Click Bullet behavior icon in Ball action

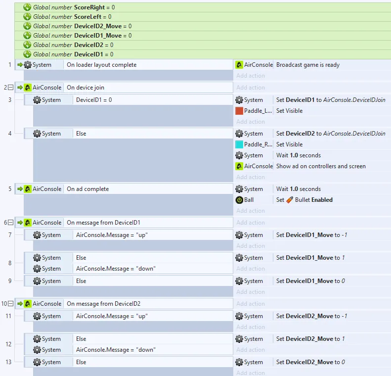pos(290,200)
